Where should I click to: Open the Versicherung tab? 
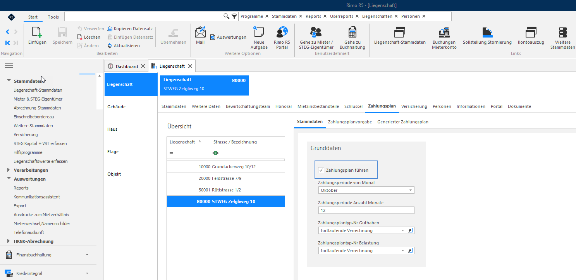click(x=414, y=106)
